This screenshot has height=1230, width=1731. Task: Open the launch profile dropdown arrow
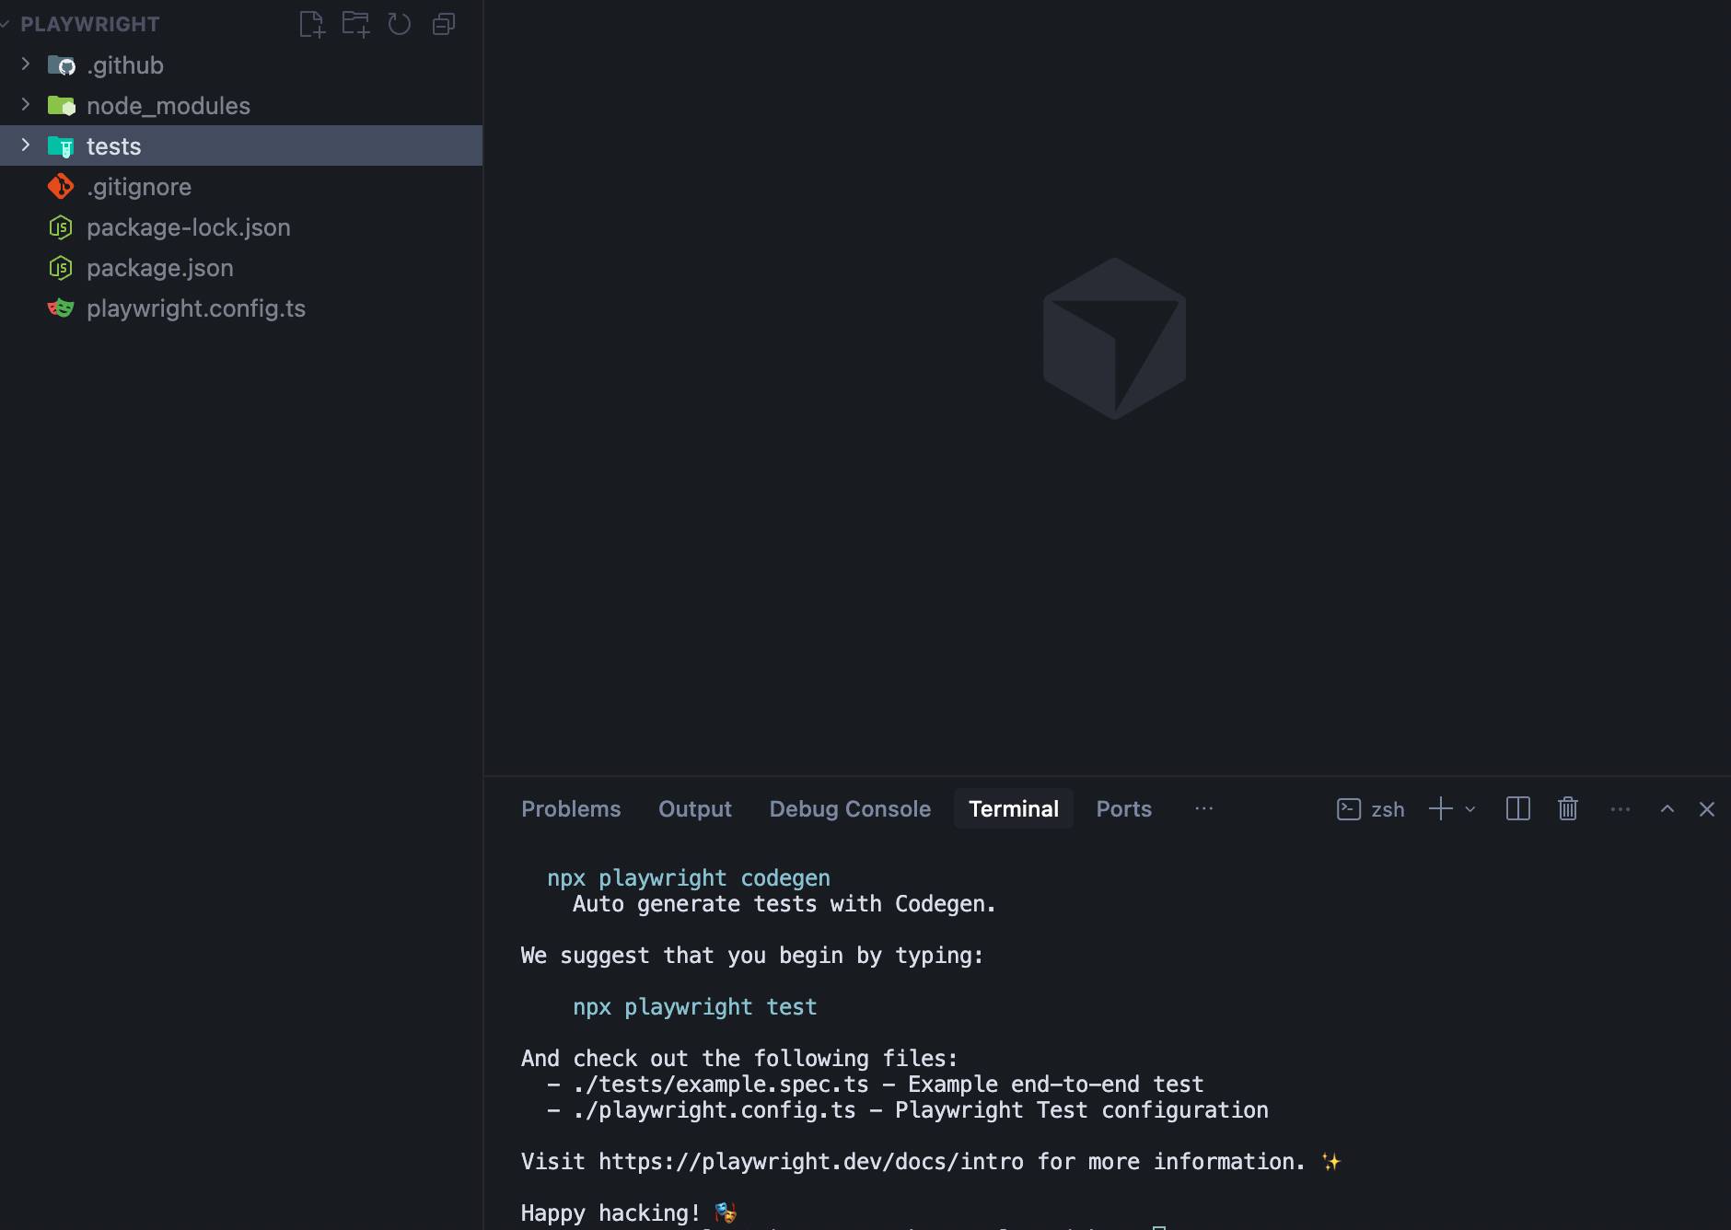coord(1470,809)
